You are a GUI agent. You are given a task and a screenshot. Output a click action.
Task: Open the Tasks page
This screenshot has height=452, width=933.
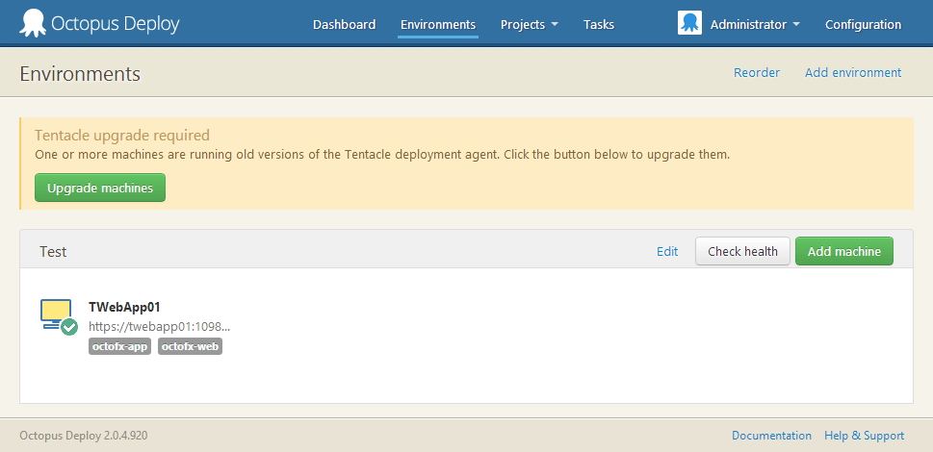pos(599,25)
